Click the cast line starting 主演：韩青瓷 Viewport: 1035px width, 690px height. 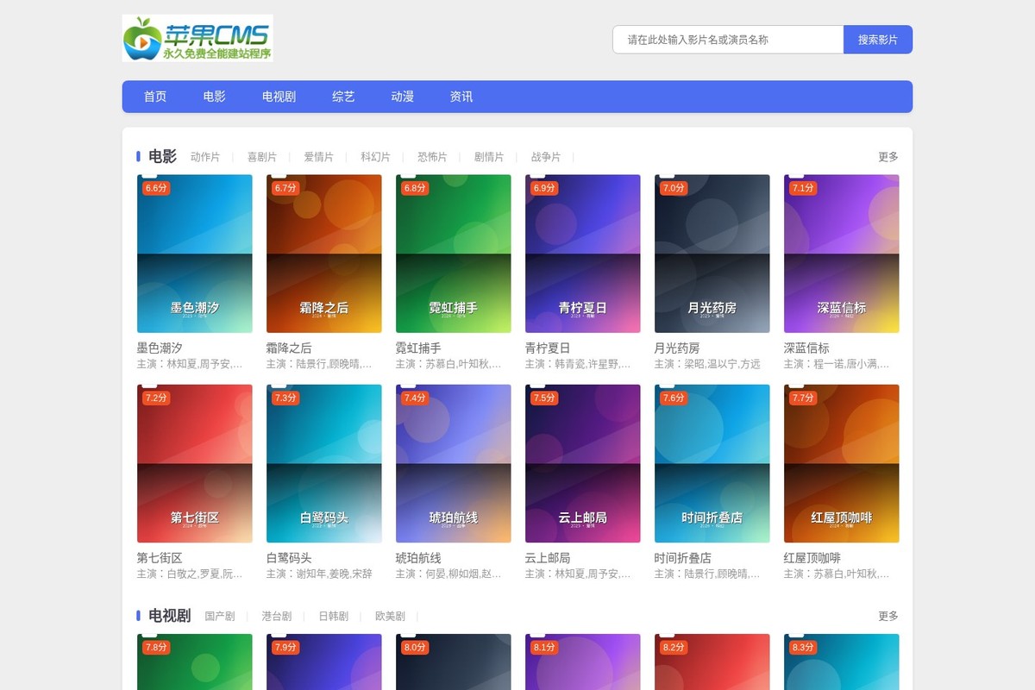[x=579, y=364]
